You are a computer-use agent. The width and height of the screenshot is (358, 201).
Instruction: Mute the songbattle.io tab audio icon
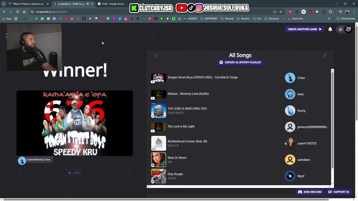click(x=88, y=4)
